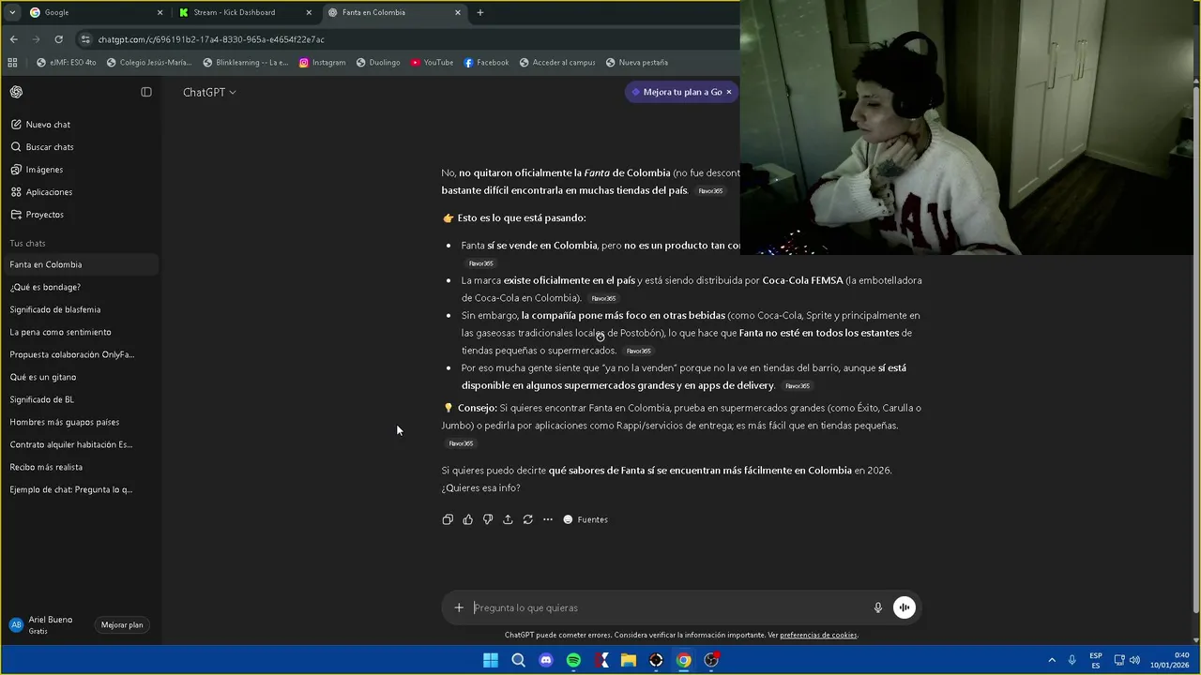Open File Explorer from taskbar
The width and height of the screenshot is (1201, 675).
(x=629, y=660)
